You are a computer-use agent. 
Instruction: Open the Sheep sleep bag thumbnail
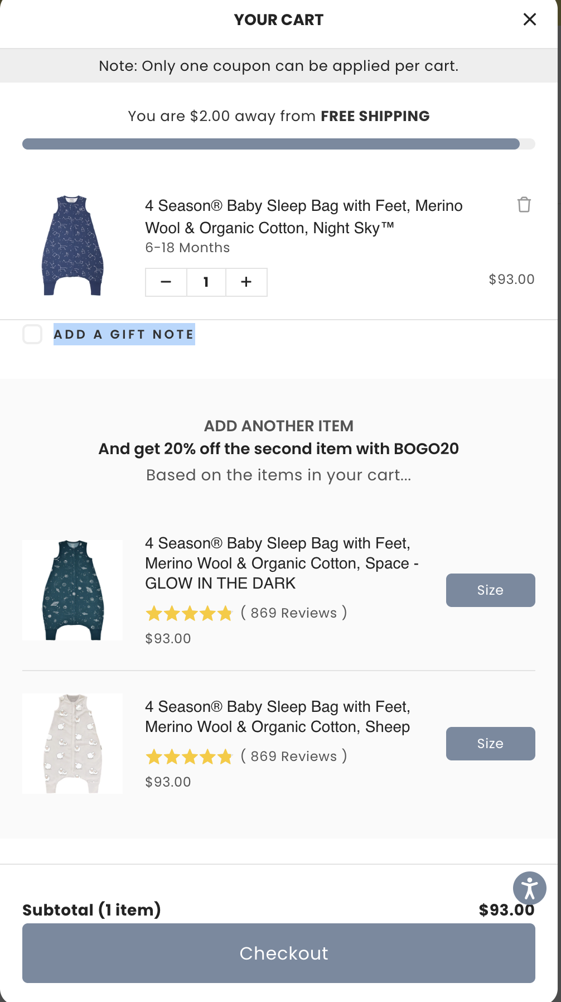(72, 744)
